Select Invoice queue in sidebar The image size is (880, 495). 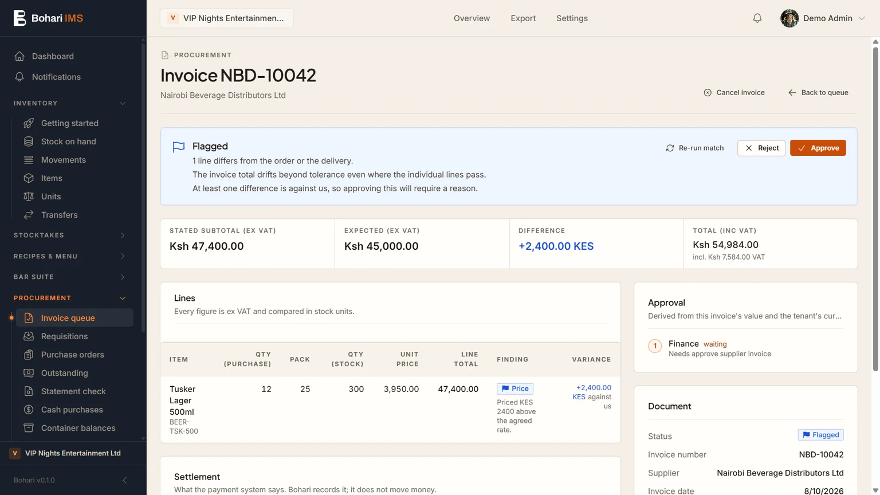[74, 318]
